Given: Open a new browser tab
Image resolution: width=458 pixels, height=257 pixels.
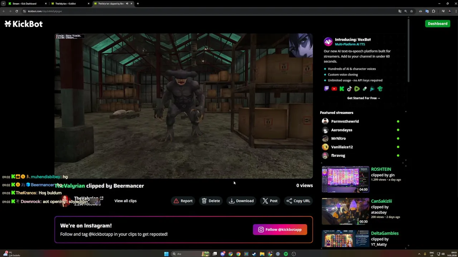Looking at the screenshot, I should [138, 4].
